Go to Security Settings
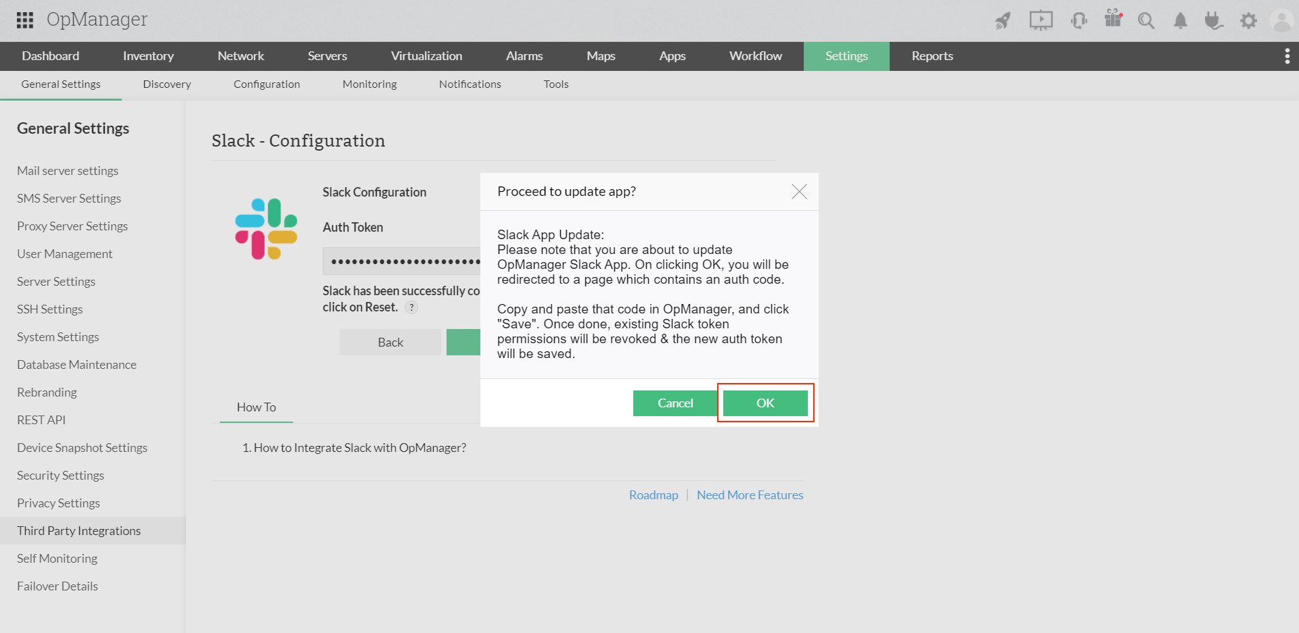Image resolution: width=1299 pixels, height=633 pixels. click(61, 476)
